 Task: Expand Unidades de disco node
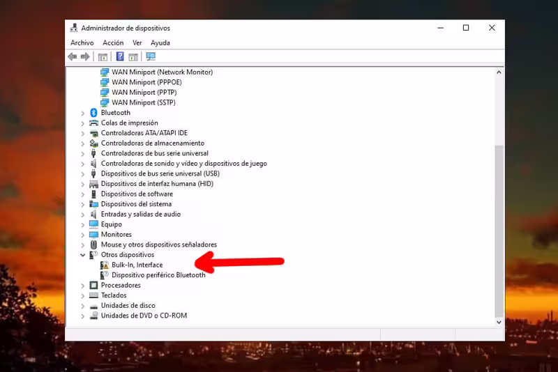[x=82, y=306]
